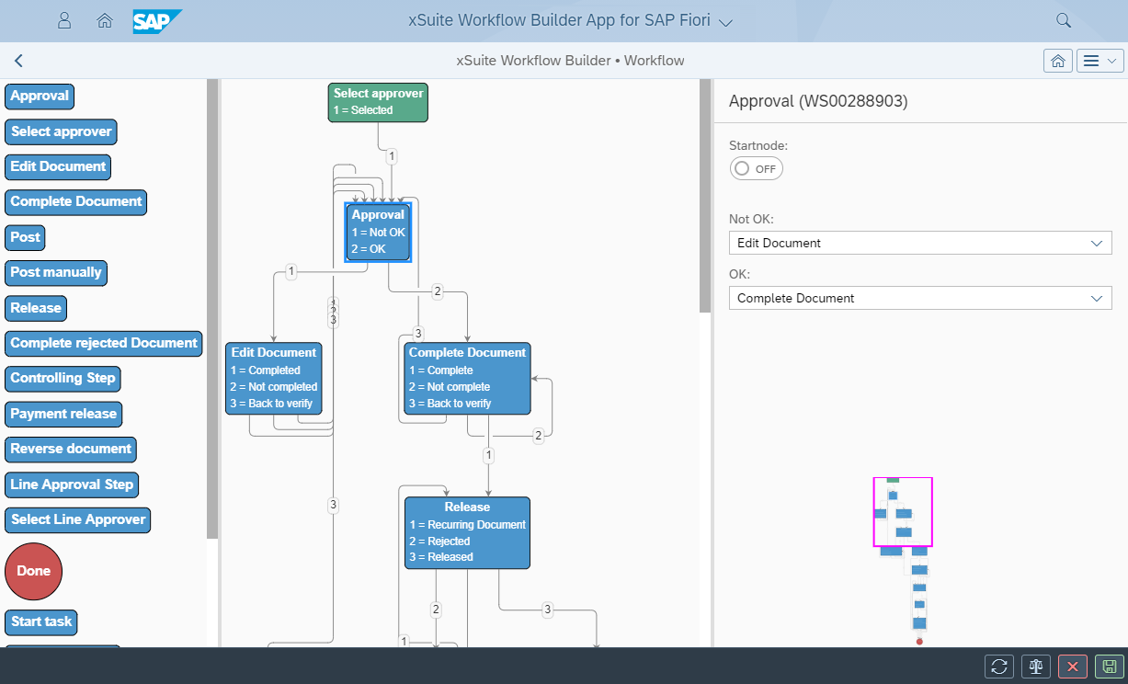Open search using the magnifier in the shell bar
This screenshot has height=684, width=1128.
click(x=1064, y=19)
